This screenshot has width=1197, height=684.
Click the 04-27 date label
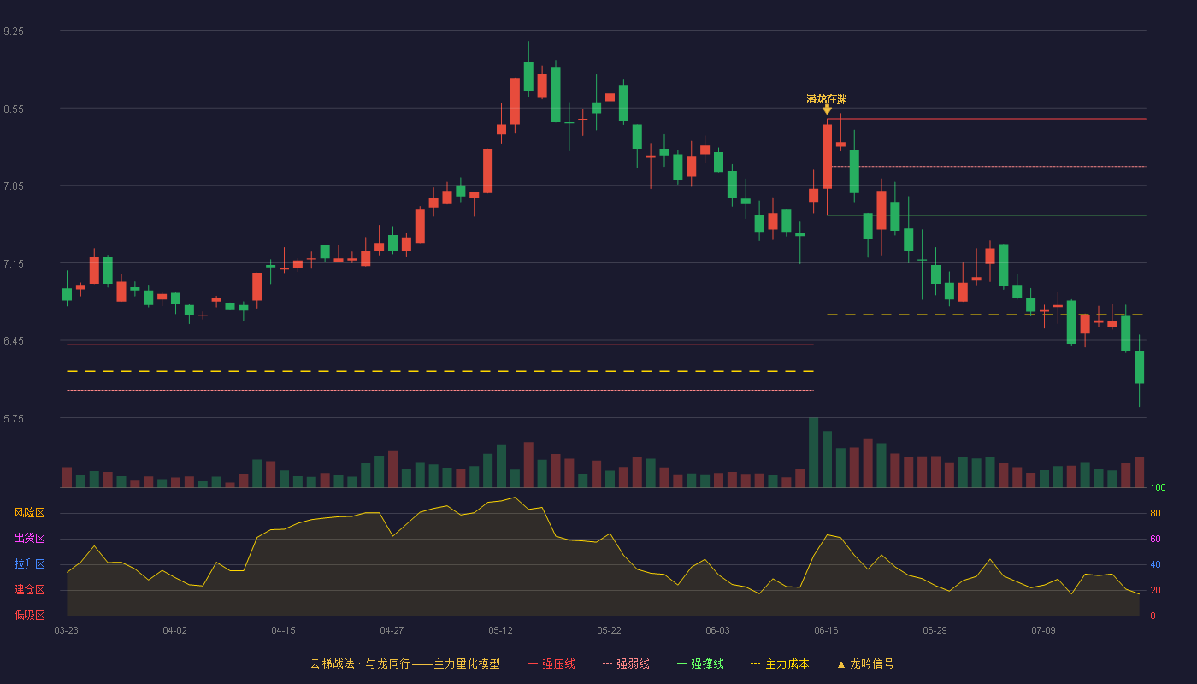pos(392,630)
